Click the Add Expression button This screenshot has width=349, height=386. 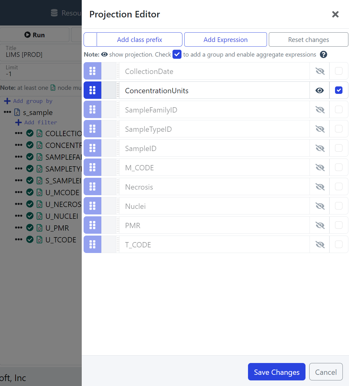coord(225,40)
